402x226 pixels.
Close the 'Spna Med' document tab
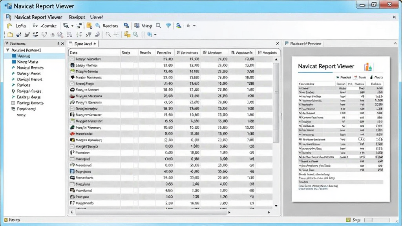[278, 44]
